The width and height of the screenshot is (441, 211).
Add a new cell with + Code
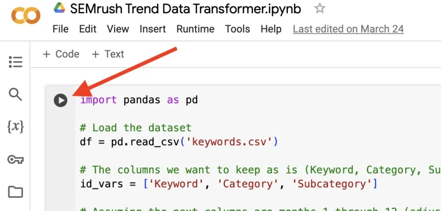coord(61,54)
